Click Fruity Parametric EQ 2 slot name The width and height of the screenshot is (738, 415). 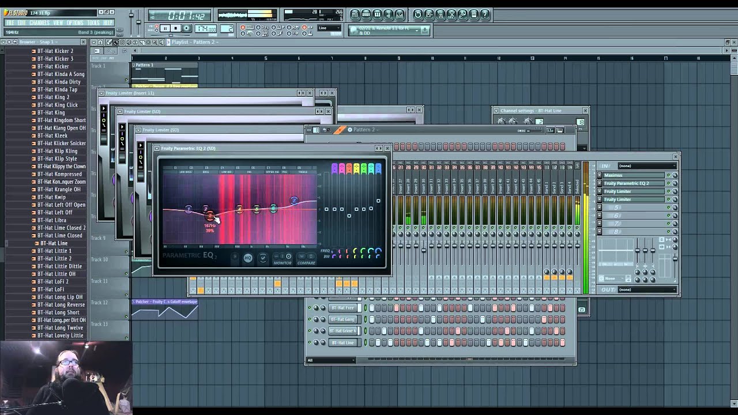coord(634,183)
